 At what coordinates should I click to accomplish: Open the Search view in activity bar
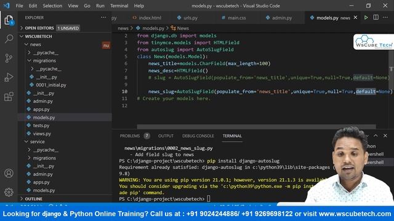tap(9, 39)
